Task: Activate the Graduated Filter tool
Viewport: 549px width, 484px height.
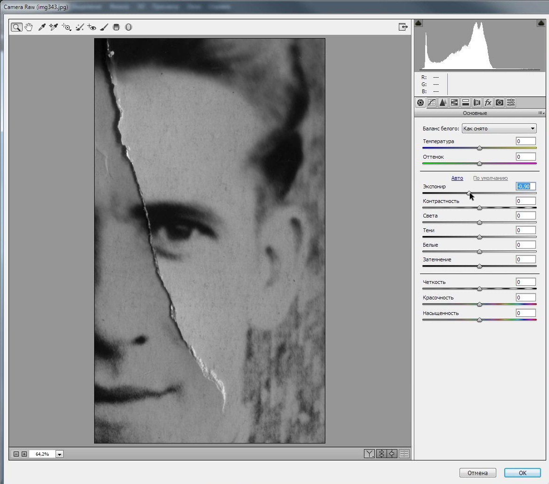Action: (117, 27)
